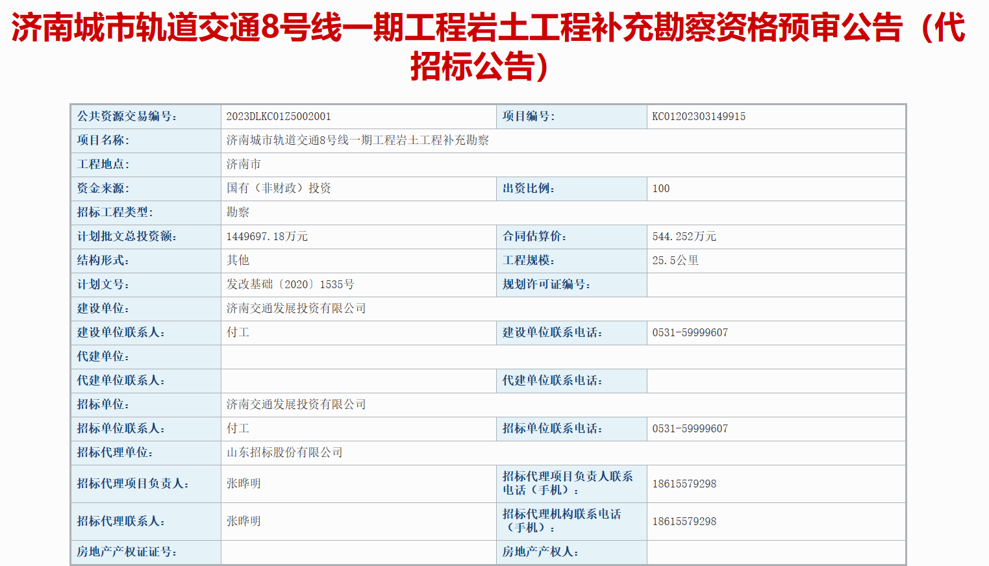The image size is (989, 566).
Task: Click the 建设单位联系电话 label
Action: click(552, 332)
